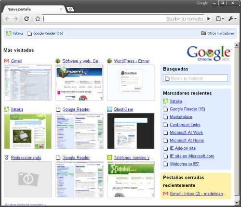Open Google Reader (16) in bookmarks bar
Image resolution: width=241 pixels, height=207 pixels.
pos(45,33)
